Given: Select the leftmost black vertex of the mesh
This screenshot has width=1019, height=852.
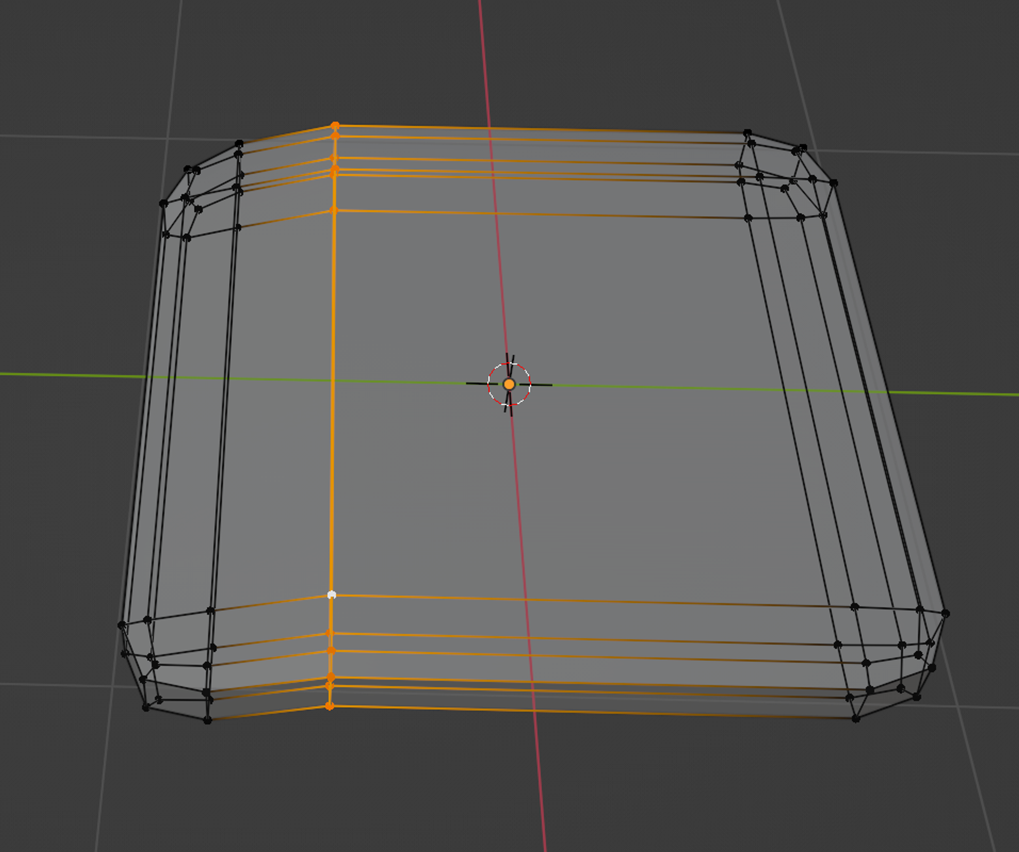Looking at the screenshot, I should coord(122,625).
